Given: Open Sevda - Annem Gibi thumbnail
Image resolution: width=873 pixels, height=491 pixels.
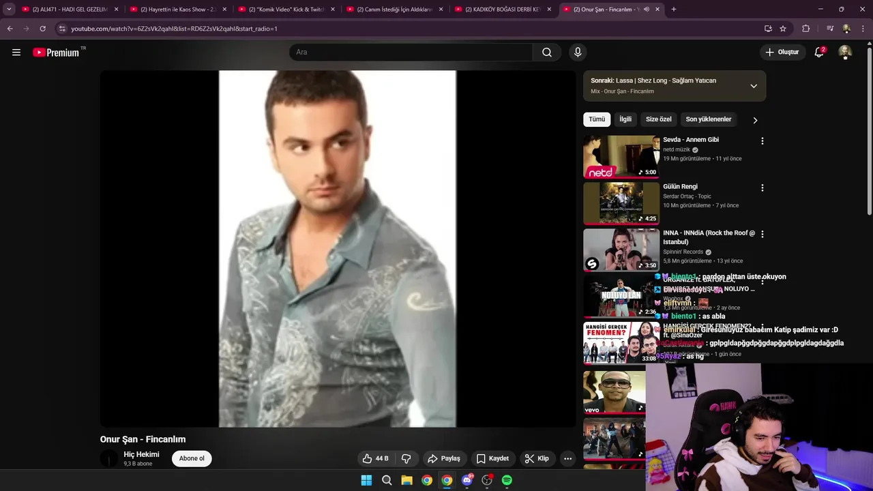Looking at the screenshot, I should click(621, 157).
